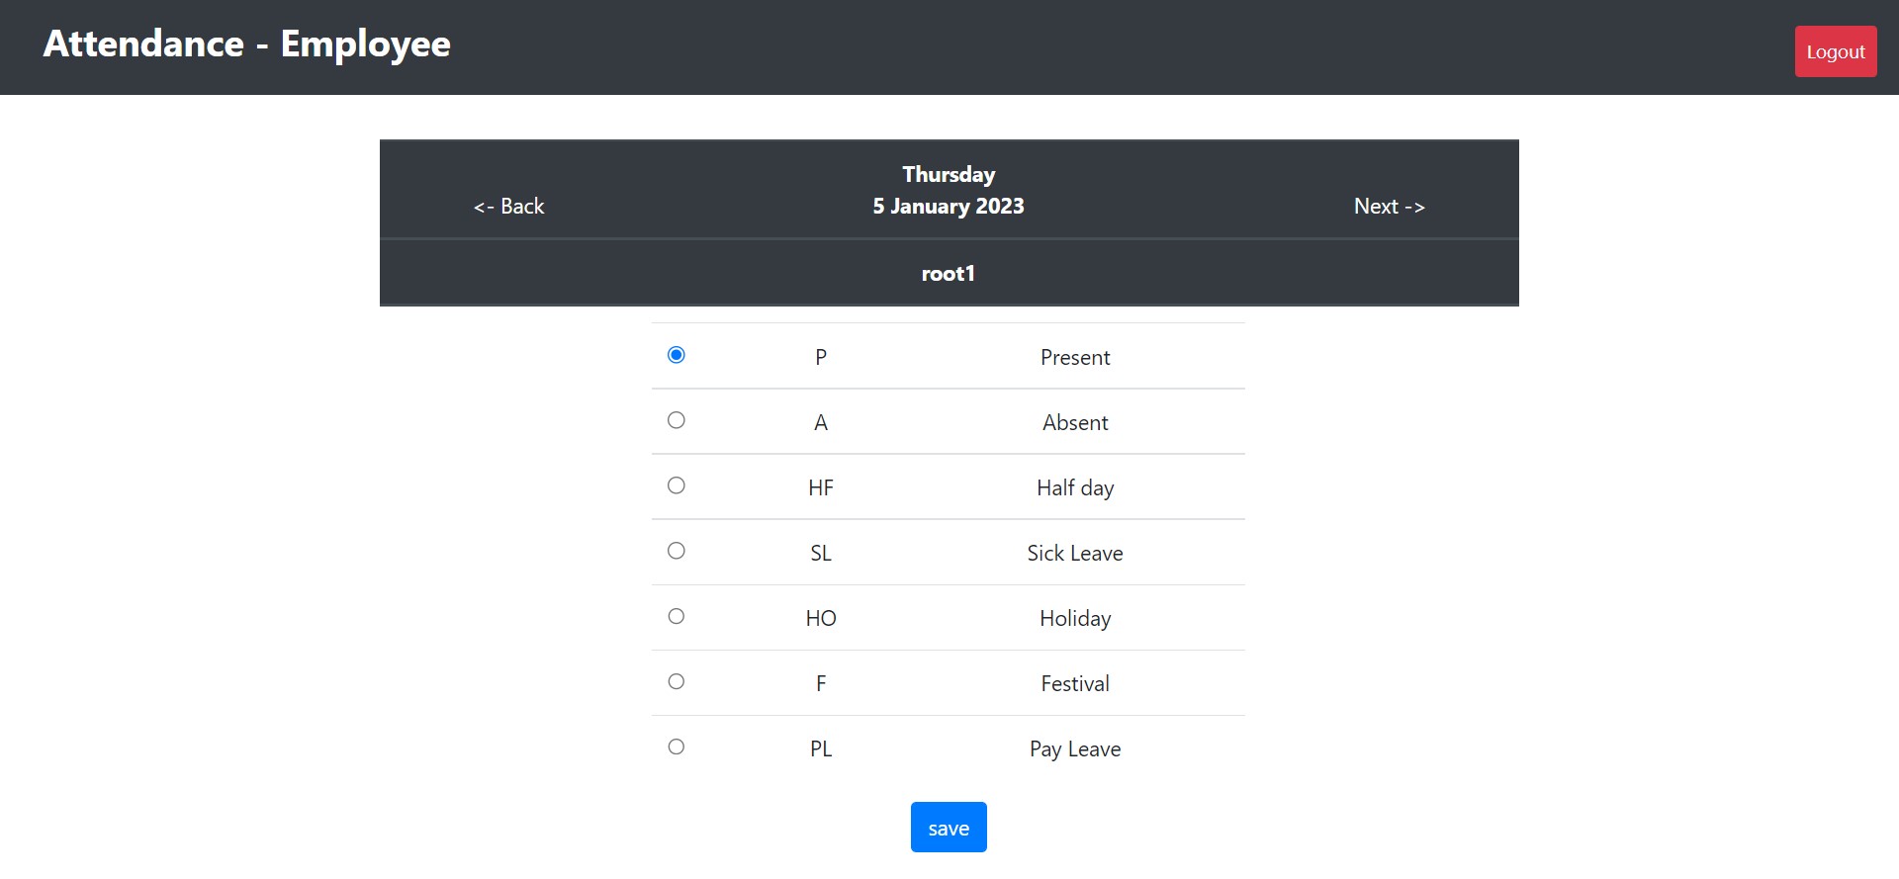Select the Absent radio button
Screen dimensions: 1899x879
click(676, 419)
